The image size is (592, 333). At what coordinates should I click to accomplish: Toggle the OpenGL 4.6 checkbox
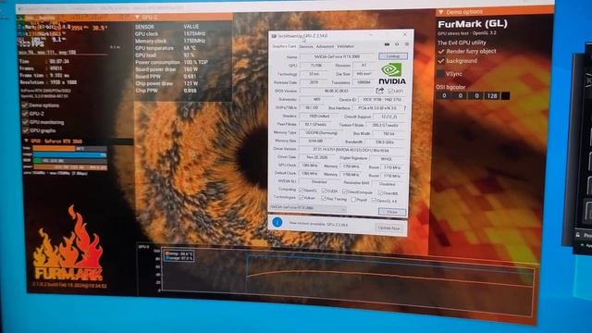coord(374,200)
